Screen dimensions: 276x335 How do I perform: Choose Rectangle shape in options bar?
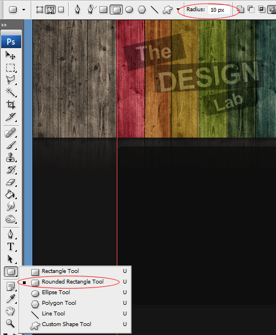tap(103, 10)
